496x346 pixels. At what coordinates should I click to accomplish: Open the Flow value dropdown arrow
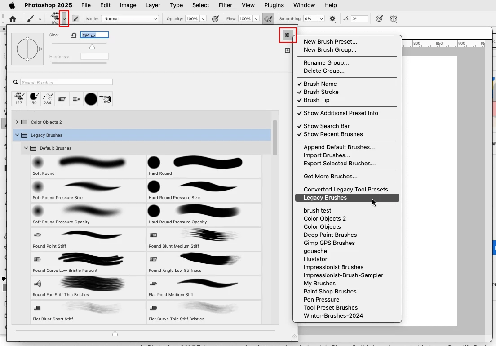[256, 19]
